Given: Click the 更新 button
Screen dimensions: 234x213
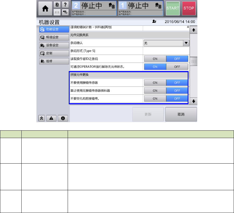Looking at the screenshot, I should pyautogui.click(x=148, y=114).
